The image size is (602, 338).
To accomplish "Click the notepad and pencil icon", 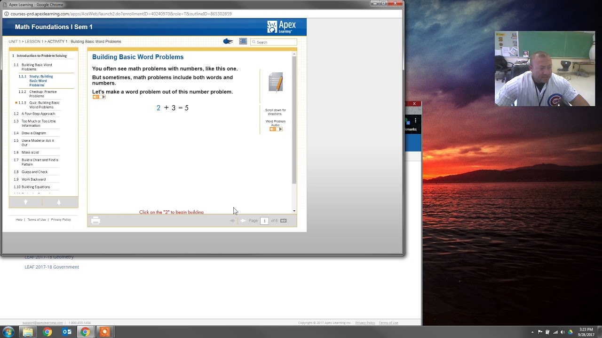I will point(276,82).
